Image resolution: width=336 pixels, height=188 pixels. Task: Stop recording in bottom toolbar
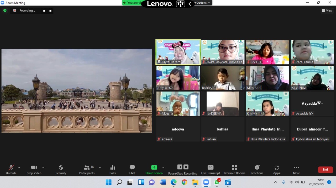186,167
